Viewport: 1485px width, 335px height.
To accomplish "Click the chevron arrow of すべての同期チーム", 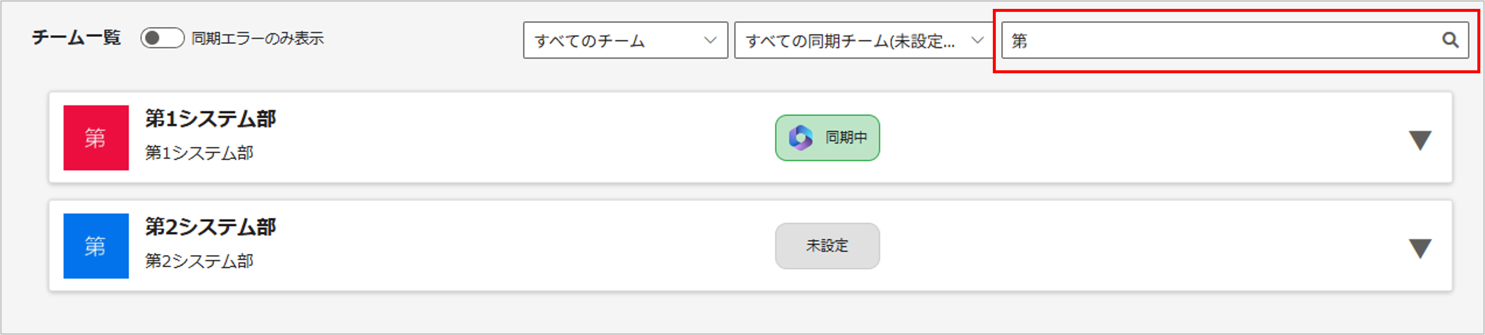I will (x=977, y=40).
